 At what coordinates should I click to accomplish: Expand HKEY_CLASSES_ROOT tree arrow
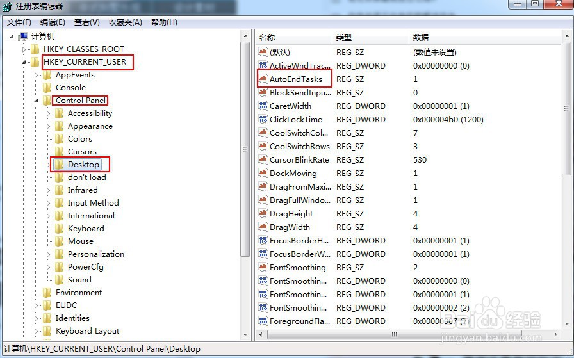click(x=24, y=49)
